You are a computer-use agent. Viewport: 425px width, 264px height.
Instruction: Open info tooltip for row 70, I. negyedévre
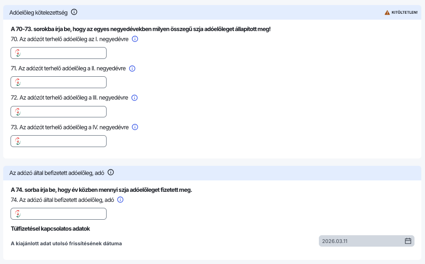tap(134, 39)
